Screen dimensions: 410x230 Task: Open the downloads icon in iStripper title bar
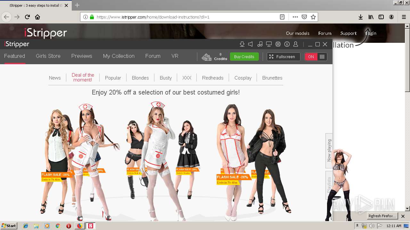tap(242, 44)
